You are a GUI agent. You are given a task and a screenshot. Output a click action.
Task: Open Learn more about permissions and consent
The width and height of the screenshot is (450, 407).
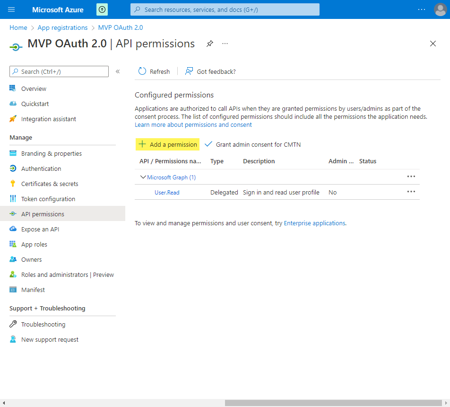[193, 125]
